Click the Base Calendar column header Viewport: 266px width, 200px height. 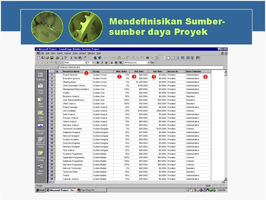pyautogui.click(x=198, y=71)
